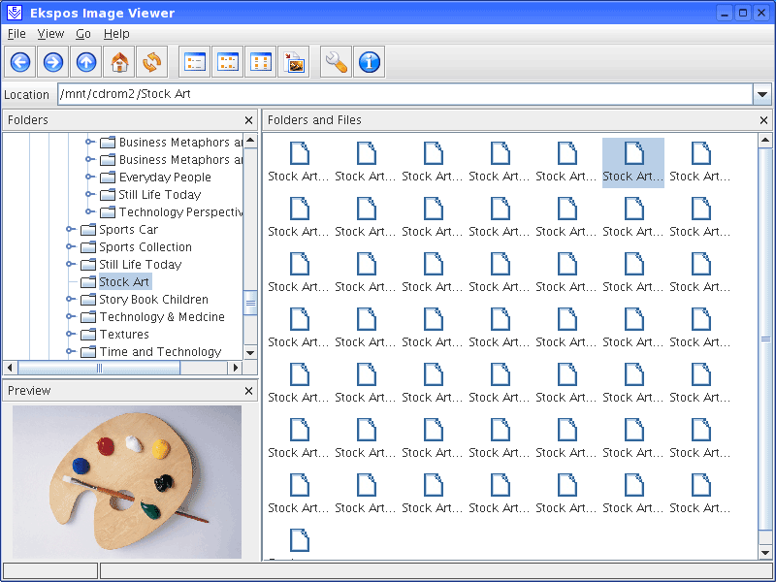This screenshot has width=776, height=582.
Task: Expand the Sports Car folder node
Action: [x=71, y=230]
